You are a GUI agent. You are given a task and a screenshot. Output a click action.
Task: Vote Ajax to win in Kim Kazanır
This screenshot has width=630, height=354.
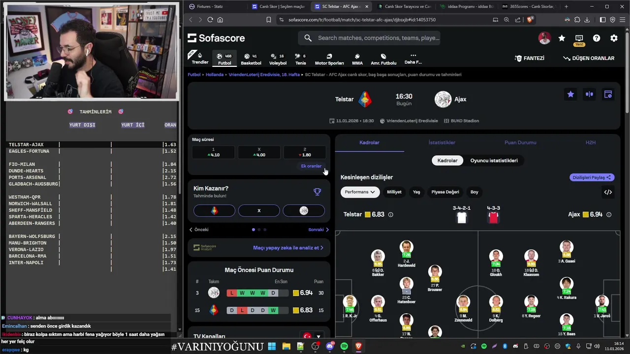(x=304, y=210)
